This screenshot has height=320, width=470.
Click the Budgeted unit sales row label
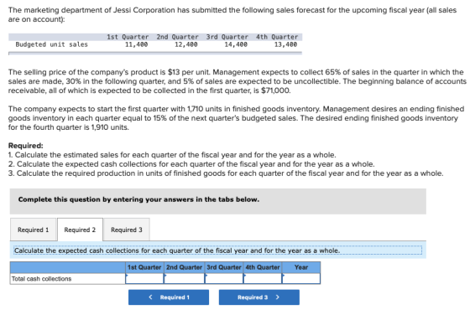[x=51, y=44]
